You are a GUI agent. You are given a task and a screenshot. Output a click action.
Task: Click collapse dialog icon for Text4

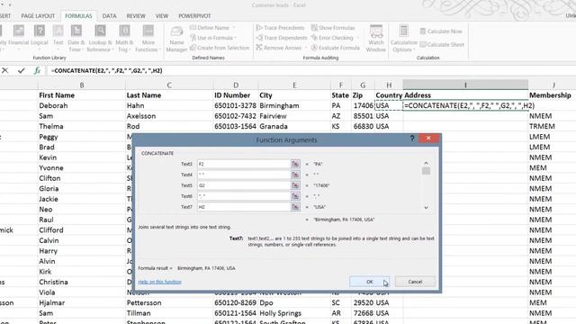295,175
